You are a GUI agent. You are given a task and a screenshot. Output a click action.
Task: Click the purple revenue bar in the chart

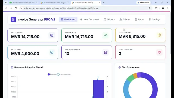[x=98, y=89]
